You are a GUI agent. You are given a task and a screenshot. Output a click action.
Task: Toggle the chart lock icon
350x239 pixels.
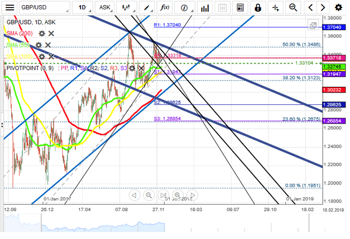point(257,8)
